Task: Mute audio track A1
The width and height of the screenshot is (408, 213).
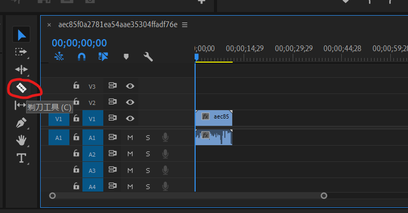Action: click(x=130, y=137)
